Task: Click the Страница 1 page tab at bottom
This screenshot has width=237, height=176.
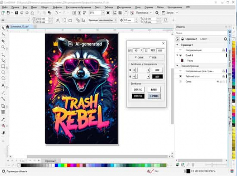Action: [x=51, y=161]
